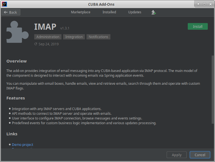Open the Demo project link
The height and width of the screenshot is (162, 215).
pyautogui.click(x=23, y=144)
